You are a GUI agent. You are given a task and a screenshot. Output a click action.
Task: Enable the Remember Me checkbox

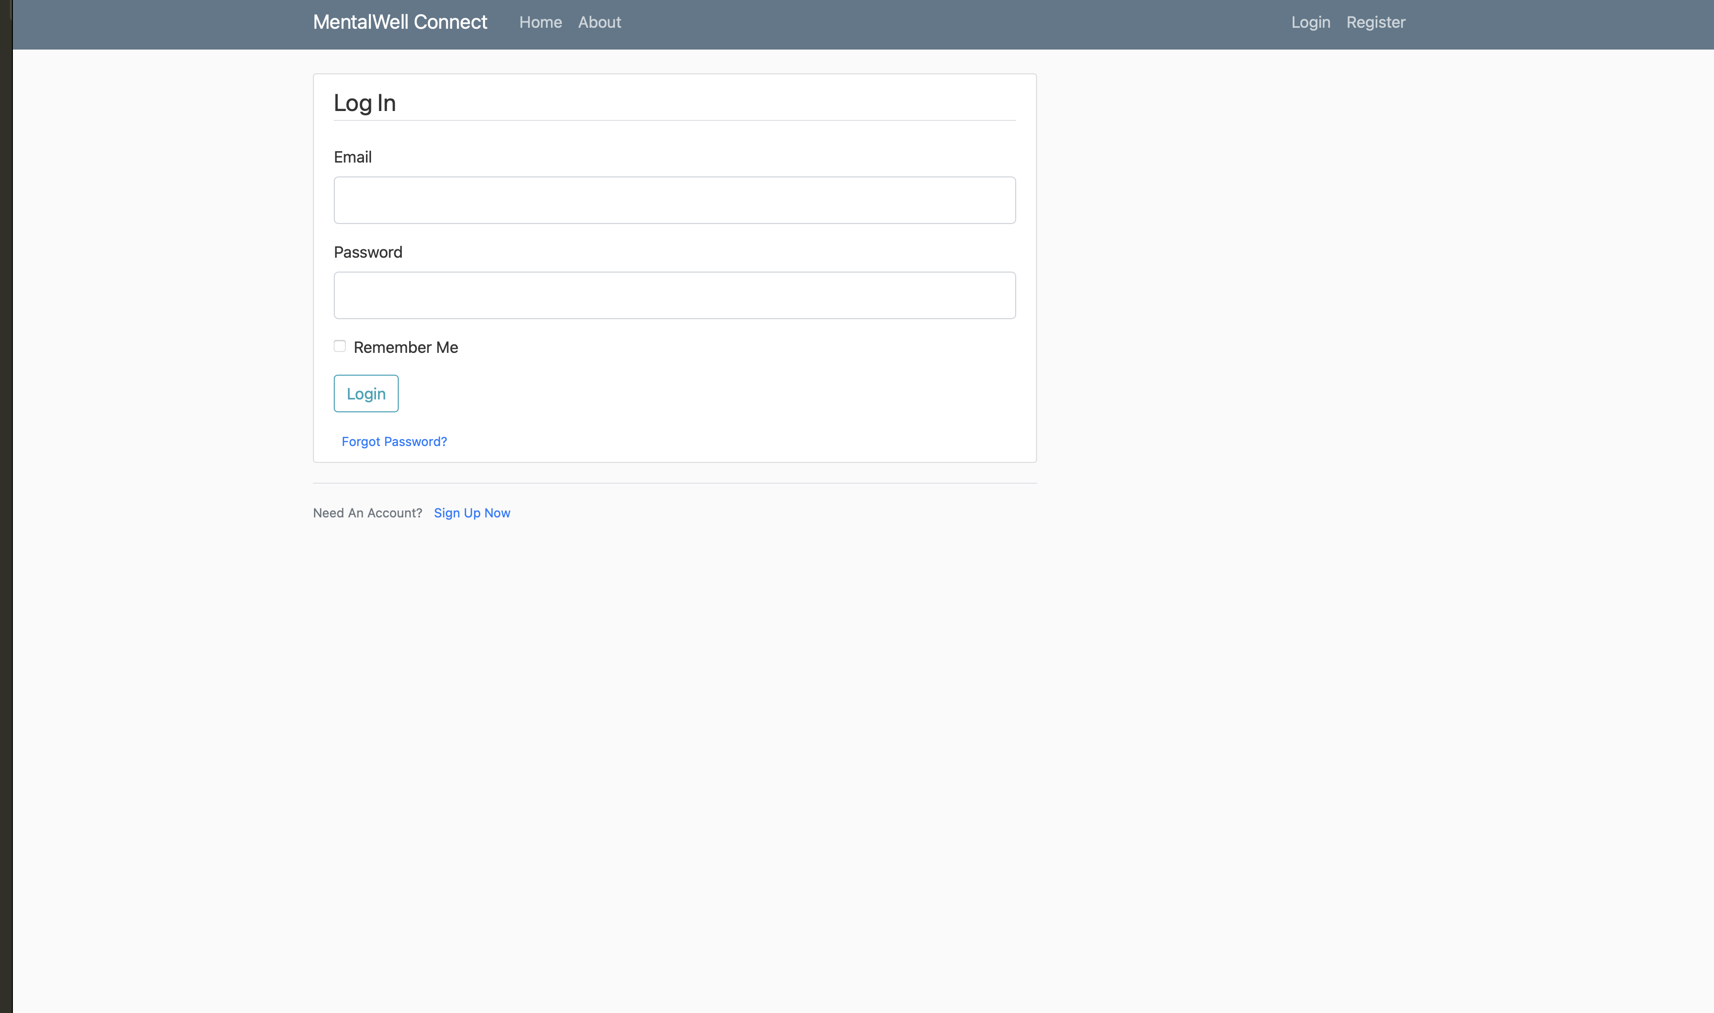click(x=340, y=346)
